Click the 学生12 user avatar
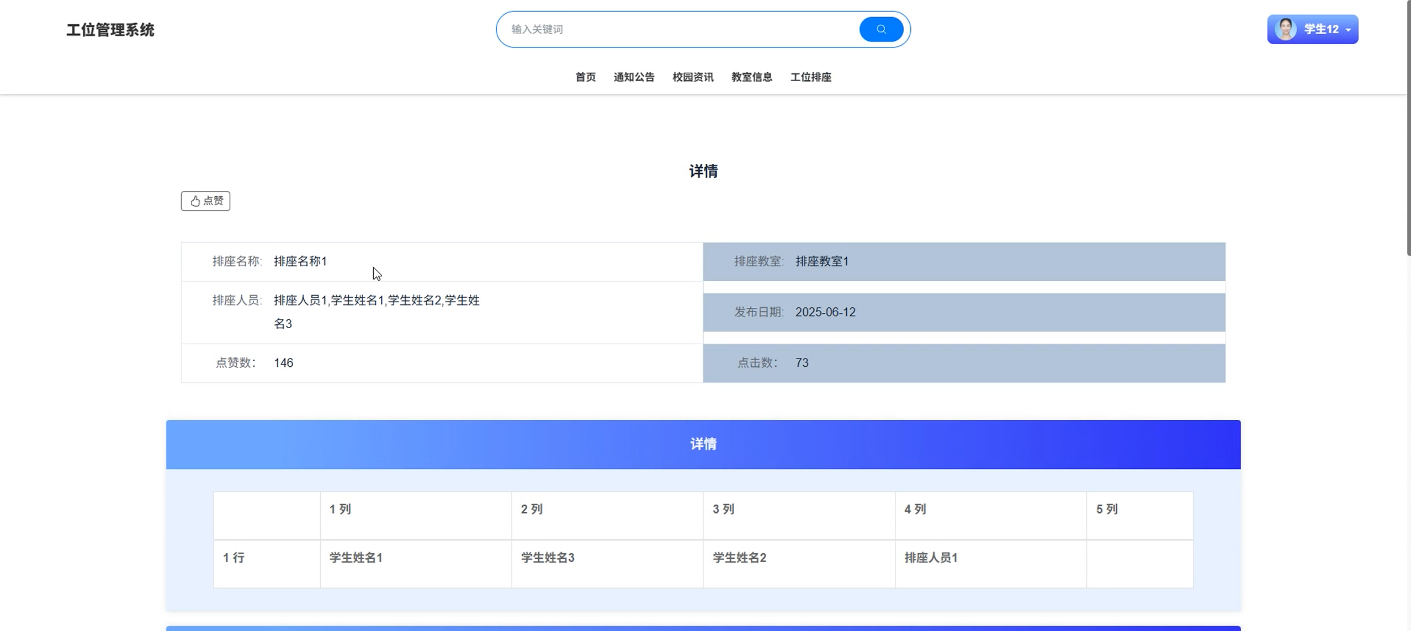This screenshot has height=631, width=1411. tap(1285, 29)
